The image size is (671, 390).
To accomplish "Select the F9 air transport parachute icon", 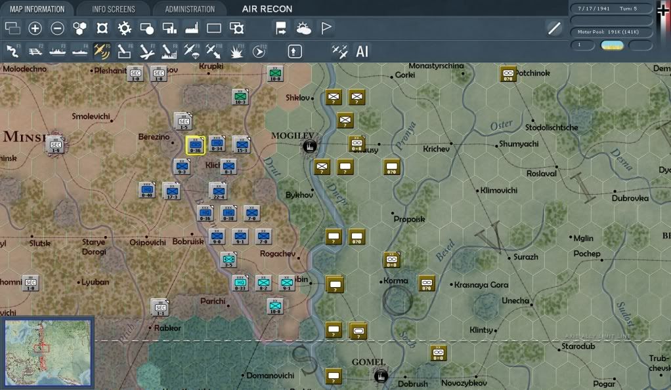I will point(192,52).
